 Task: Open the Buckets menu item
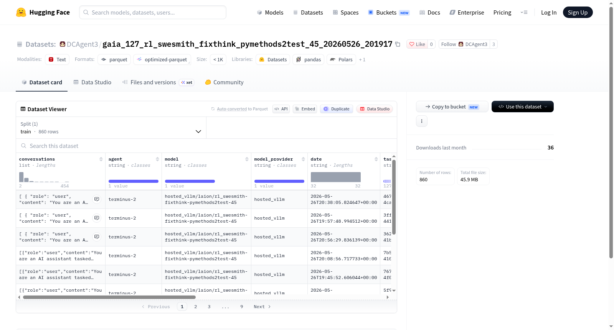point(389,12)
